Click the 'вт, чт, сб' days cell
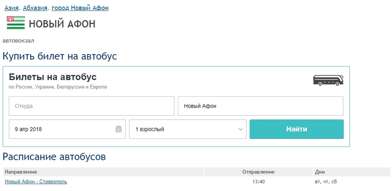392x191 pixels. click(x=326, y=182)
